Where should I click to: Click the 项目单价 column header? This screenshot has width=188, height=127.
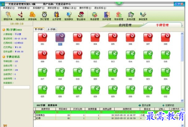tap(63, 109)
